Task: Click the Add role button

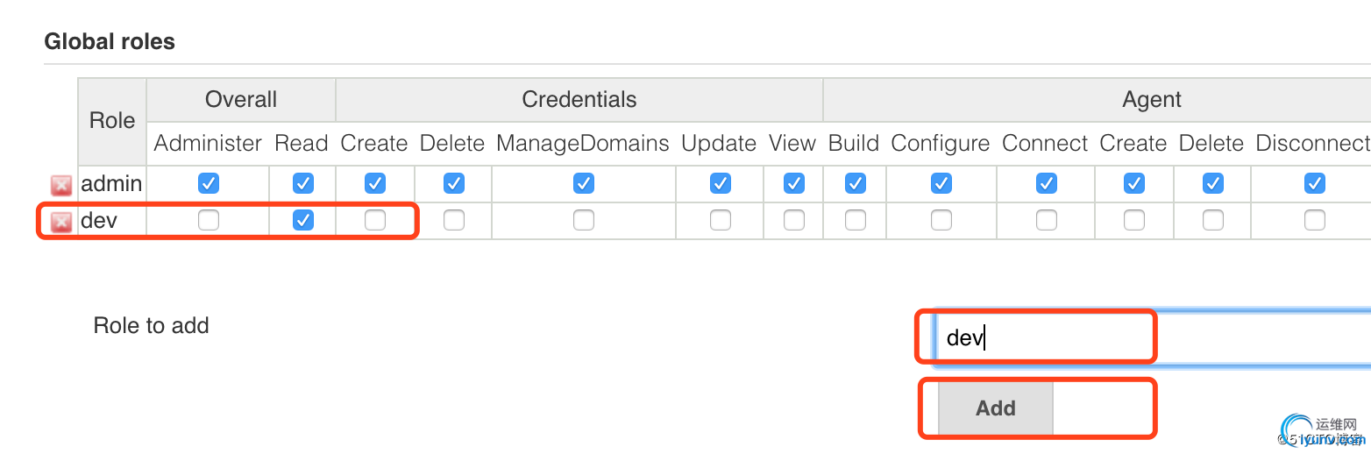Action: [995, 408]
